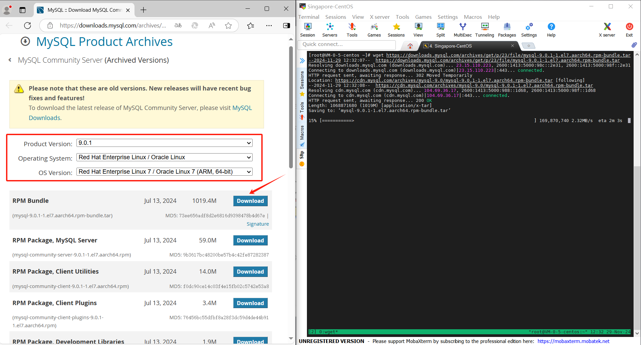
Task: Open the RPM Bundle Signature link
Action: (258, 224)
